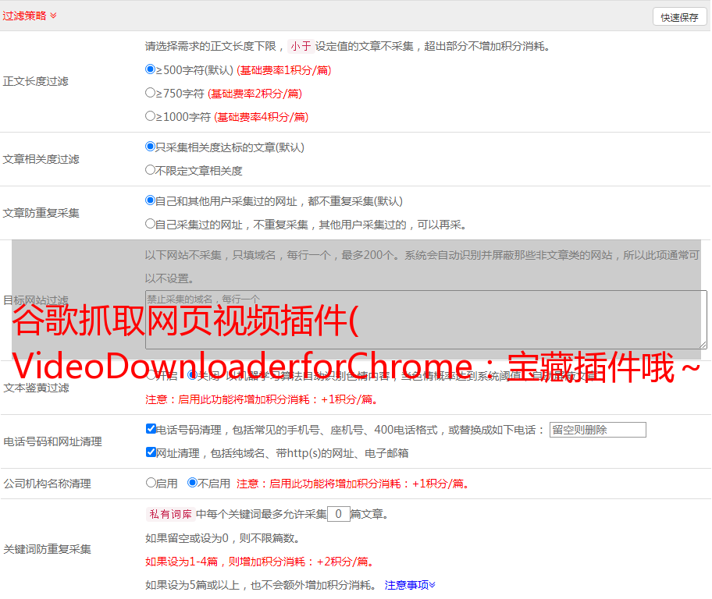Toggle 电话号码清理 checkbox

coord(151,429)
